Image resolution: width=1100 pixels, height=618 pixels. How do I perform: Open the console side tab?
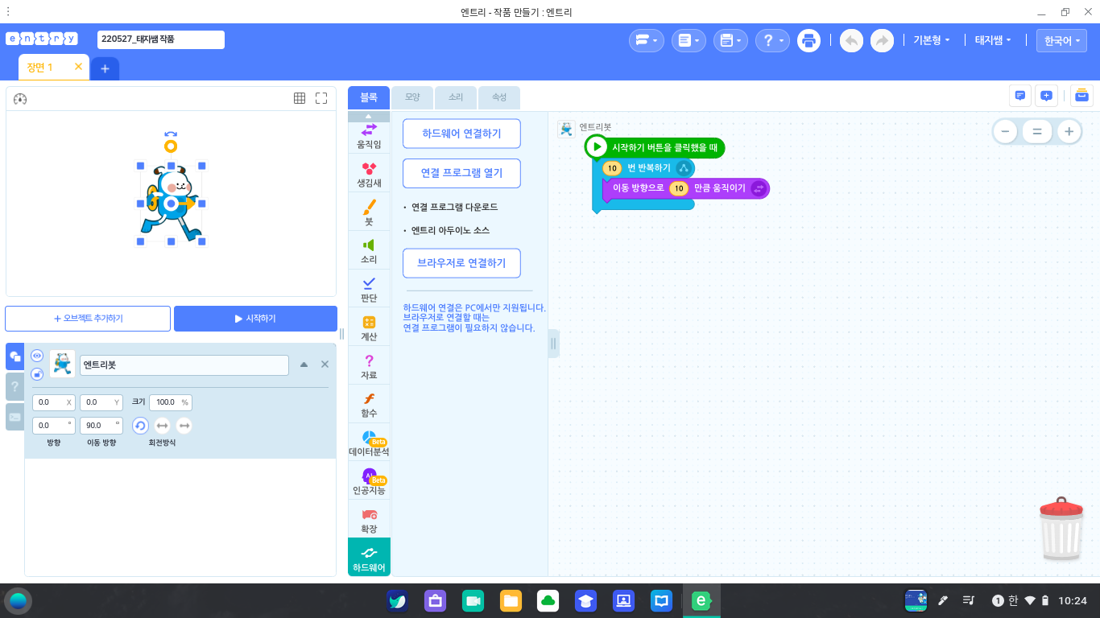(14, 417)
